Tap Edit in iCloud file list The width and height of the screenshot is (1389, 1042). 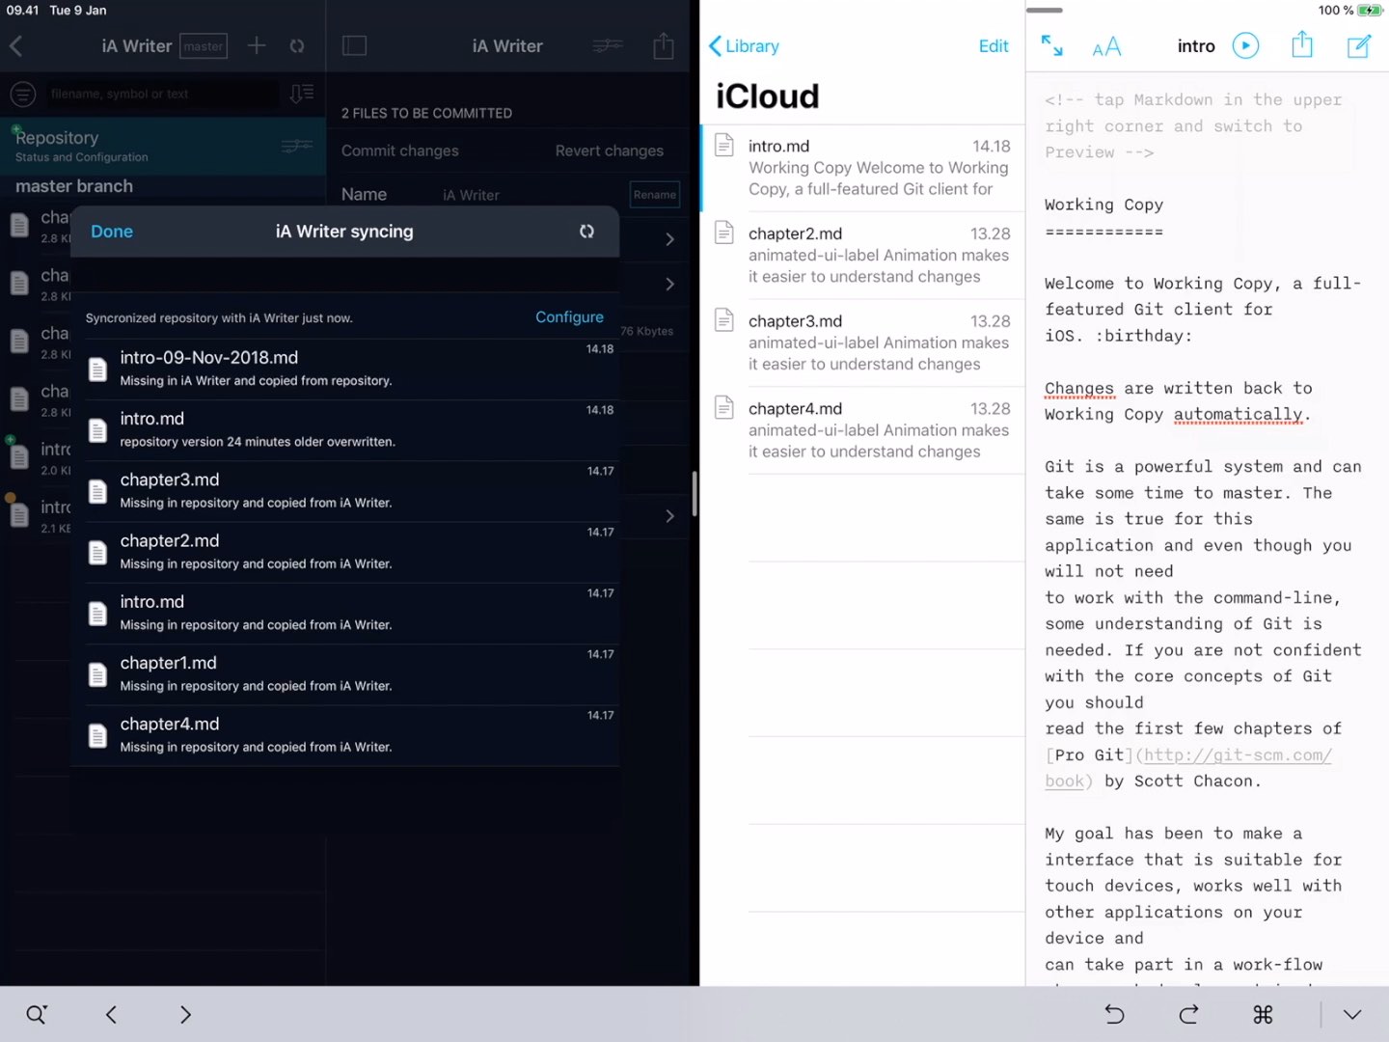click(x=994, y=45)
